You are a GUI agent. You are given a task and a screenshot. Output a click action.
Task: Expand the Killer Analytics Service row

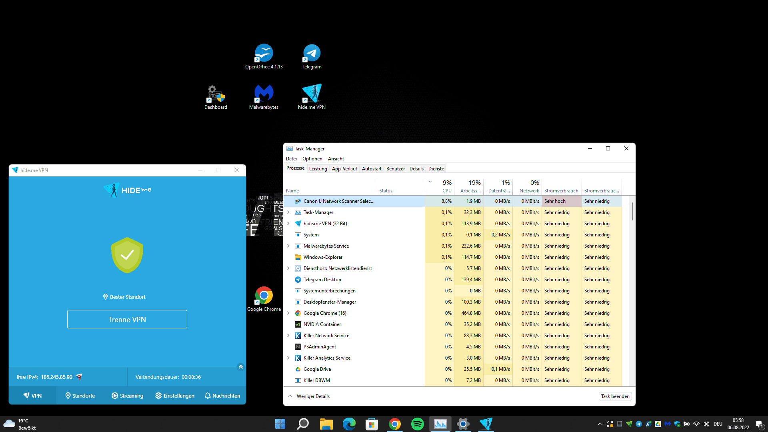pyautogui.click(x=288, y=358)
